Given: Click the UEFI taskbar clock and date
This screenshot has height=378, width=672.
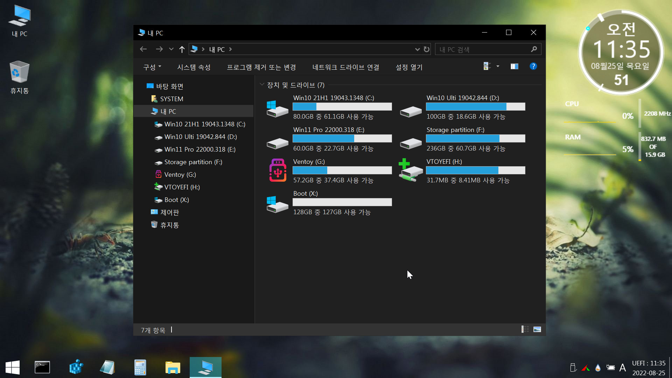Looking at the screenshot, I should point(649,368).
